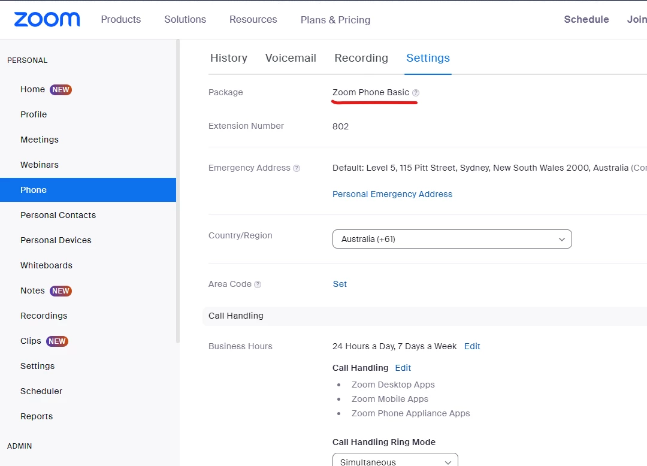Open Personal Contacts in the sidebar
The height and width of the screenshot is (466, 647).
[x=58, y=215]
